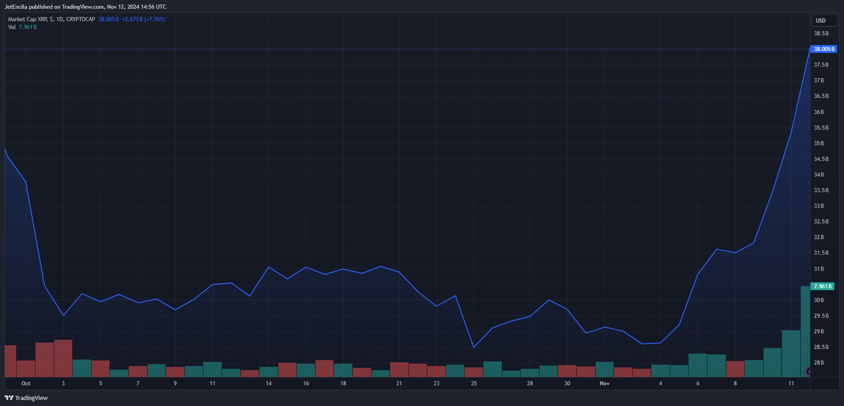Select the Market Cap XRP legend title

coord(51,19)
